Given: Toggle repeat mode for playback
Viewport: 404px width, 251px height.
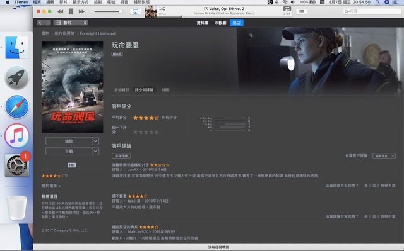Looking at the screenshot, I should coord(287,9).
